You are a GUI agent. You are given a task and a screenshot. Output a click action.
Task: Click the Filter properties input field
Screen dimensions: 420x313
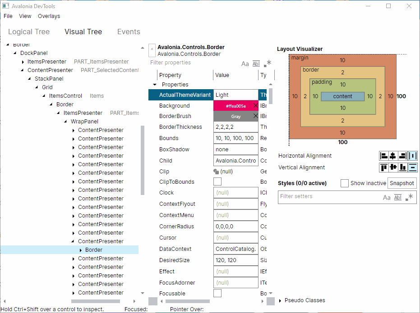(194, 63)
